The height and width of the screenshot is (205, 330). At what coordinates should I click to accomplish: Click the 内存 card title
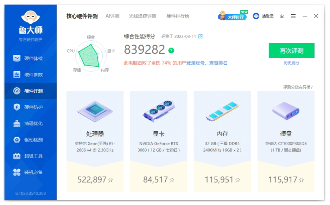click(222, 134)
